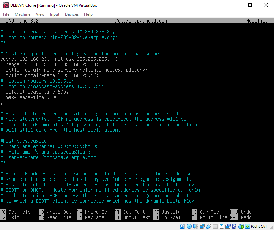This screenshot has width=274, height=230.
Task: Click the optical drive status icon
Action: click(189, 226)
